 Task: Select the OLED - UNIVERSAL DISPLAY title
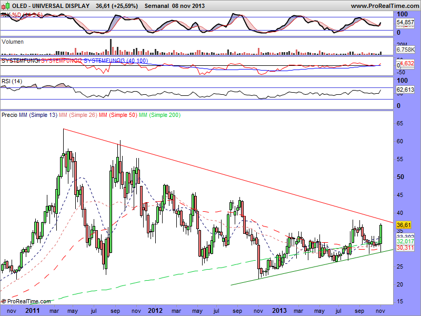click(51, 6)
